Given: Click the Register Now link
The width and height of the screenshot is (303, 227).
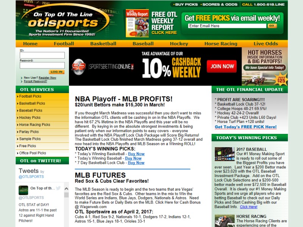Looking at the screenshot, I should pos(47,78).
